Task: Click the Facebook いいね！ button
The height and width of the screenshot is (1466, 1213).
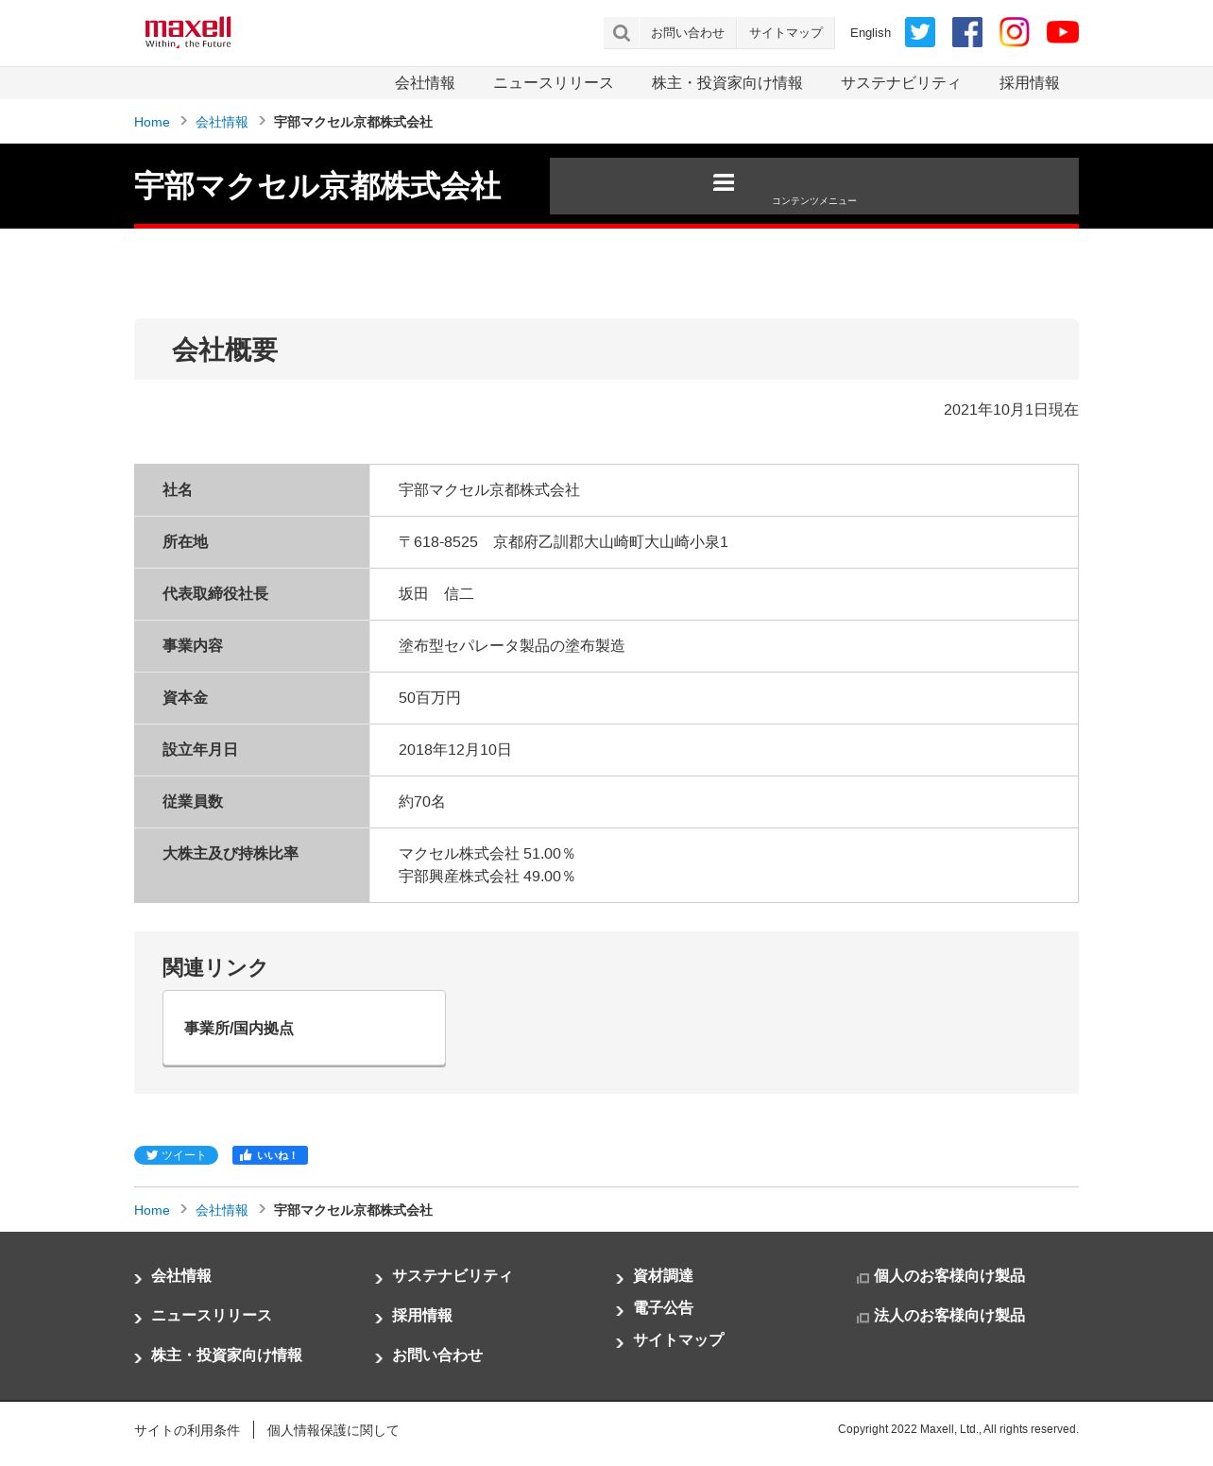Action: point(270,1155)
